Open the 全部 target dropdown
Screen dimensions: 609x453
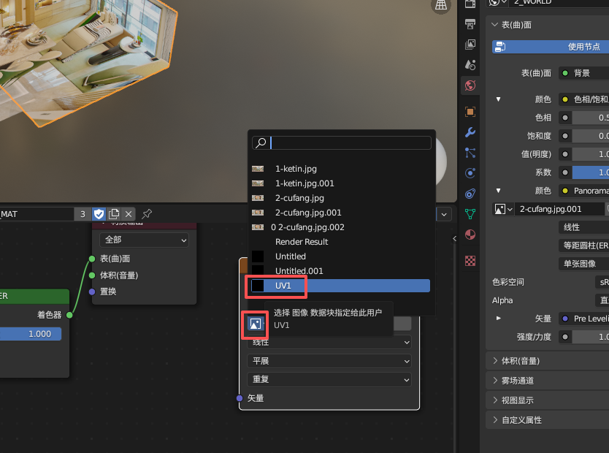[x=144, y=240]
